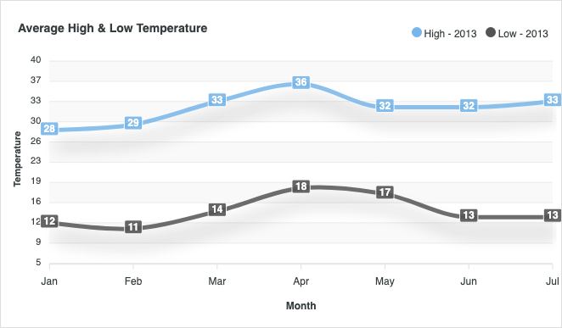Select the March high marker labeled 33

tap(217, 99)
